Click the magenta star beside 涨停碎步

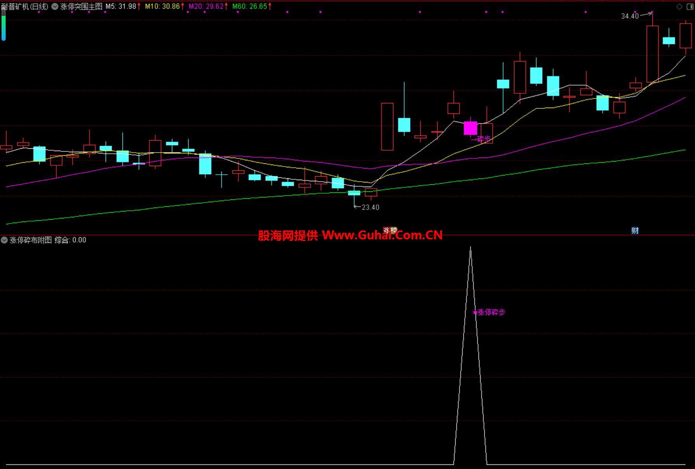click(475, 313)
